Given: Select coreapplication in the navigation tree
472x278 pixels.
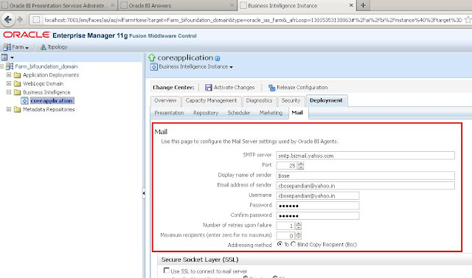Looking at the screenshot, I should [52, 101].
